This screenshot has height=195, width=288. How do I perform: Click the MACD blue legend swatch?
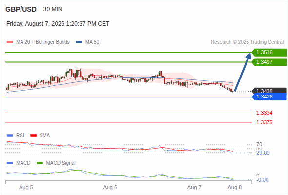pyautogui.click(x=10, y=163)
